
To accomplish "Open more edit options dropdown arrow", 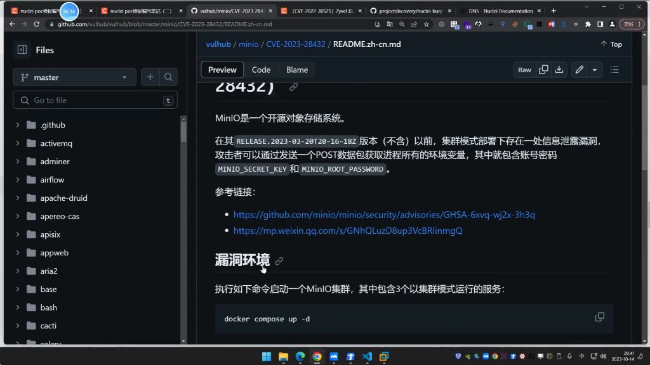I will click(x=594, y=70).
